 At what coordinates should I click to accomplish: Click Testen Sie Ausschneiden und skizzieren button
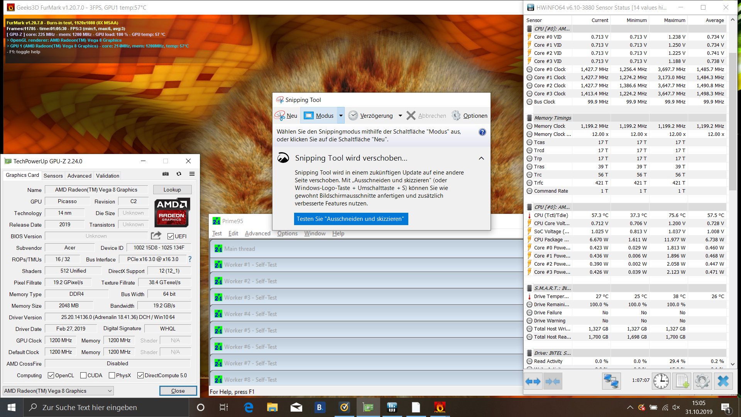click(350, 219)
